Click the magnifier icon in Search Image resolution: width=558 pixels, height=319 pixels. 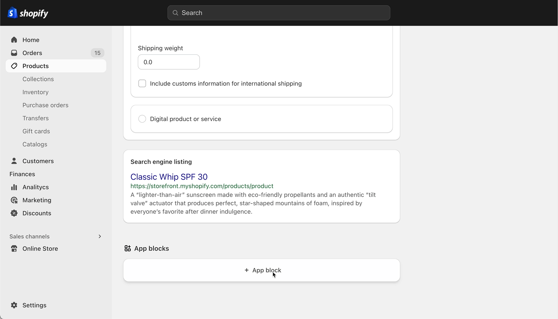point(175,13)
